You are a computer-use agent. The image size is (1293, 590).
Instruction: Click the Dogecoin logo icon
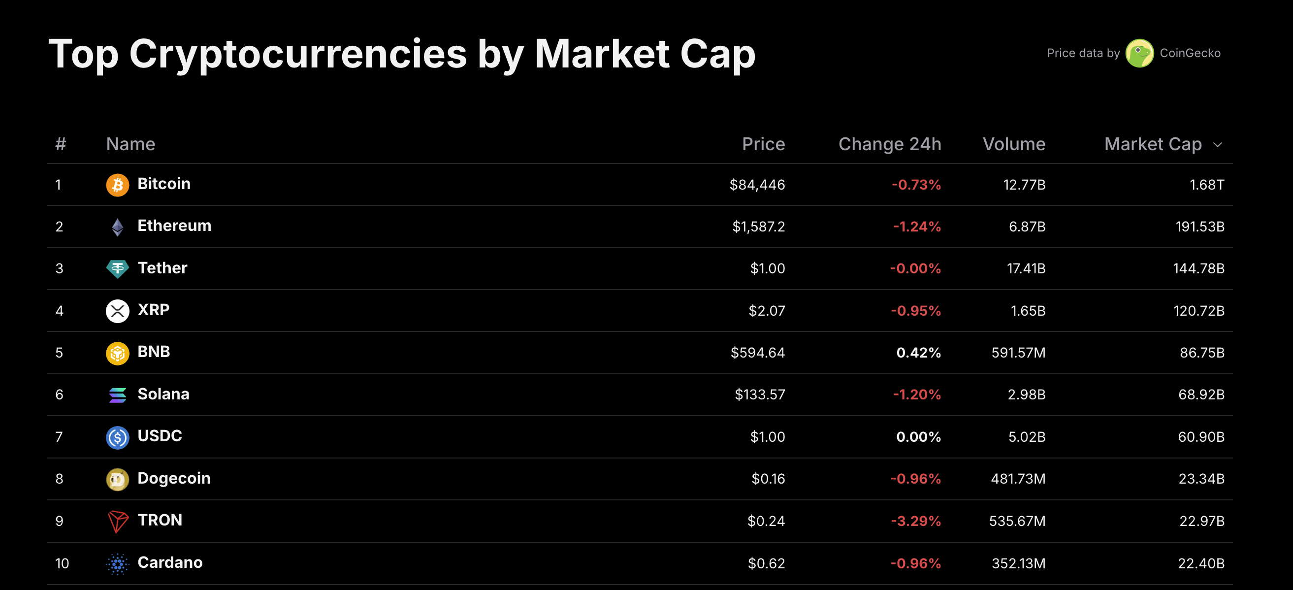(x=118, y=479)
